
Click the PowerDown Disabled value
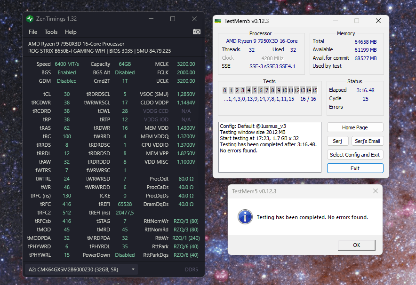tap(125, 255)
